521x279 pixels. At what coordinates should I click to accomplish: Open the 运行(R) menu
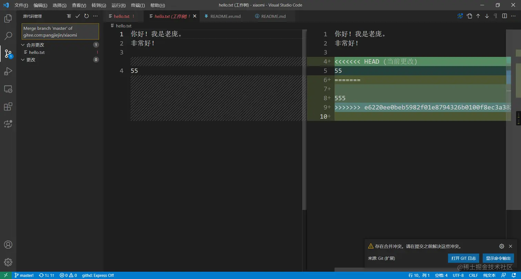(119, 5)
